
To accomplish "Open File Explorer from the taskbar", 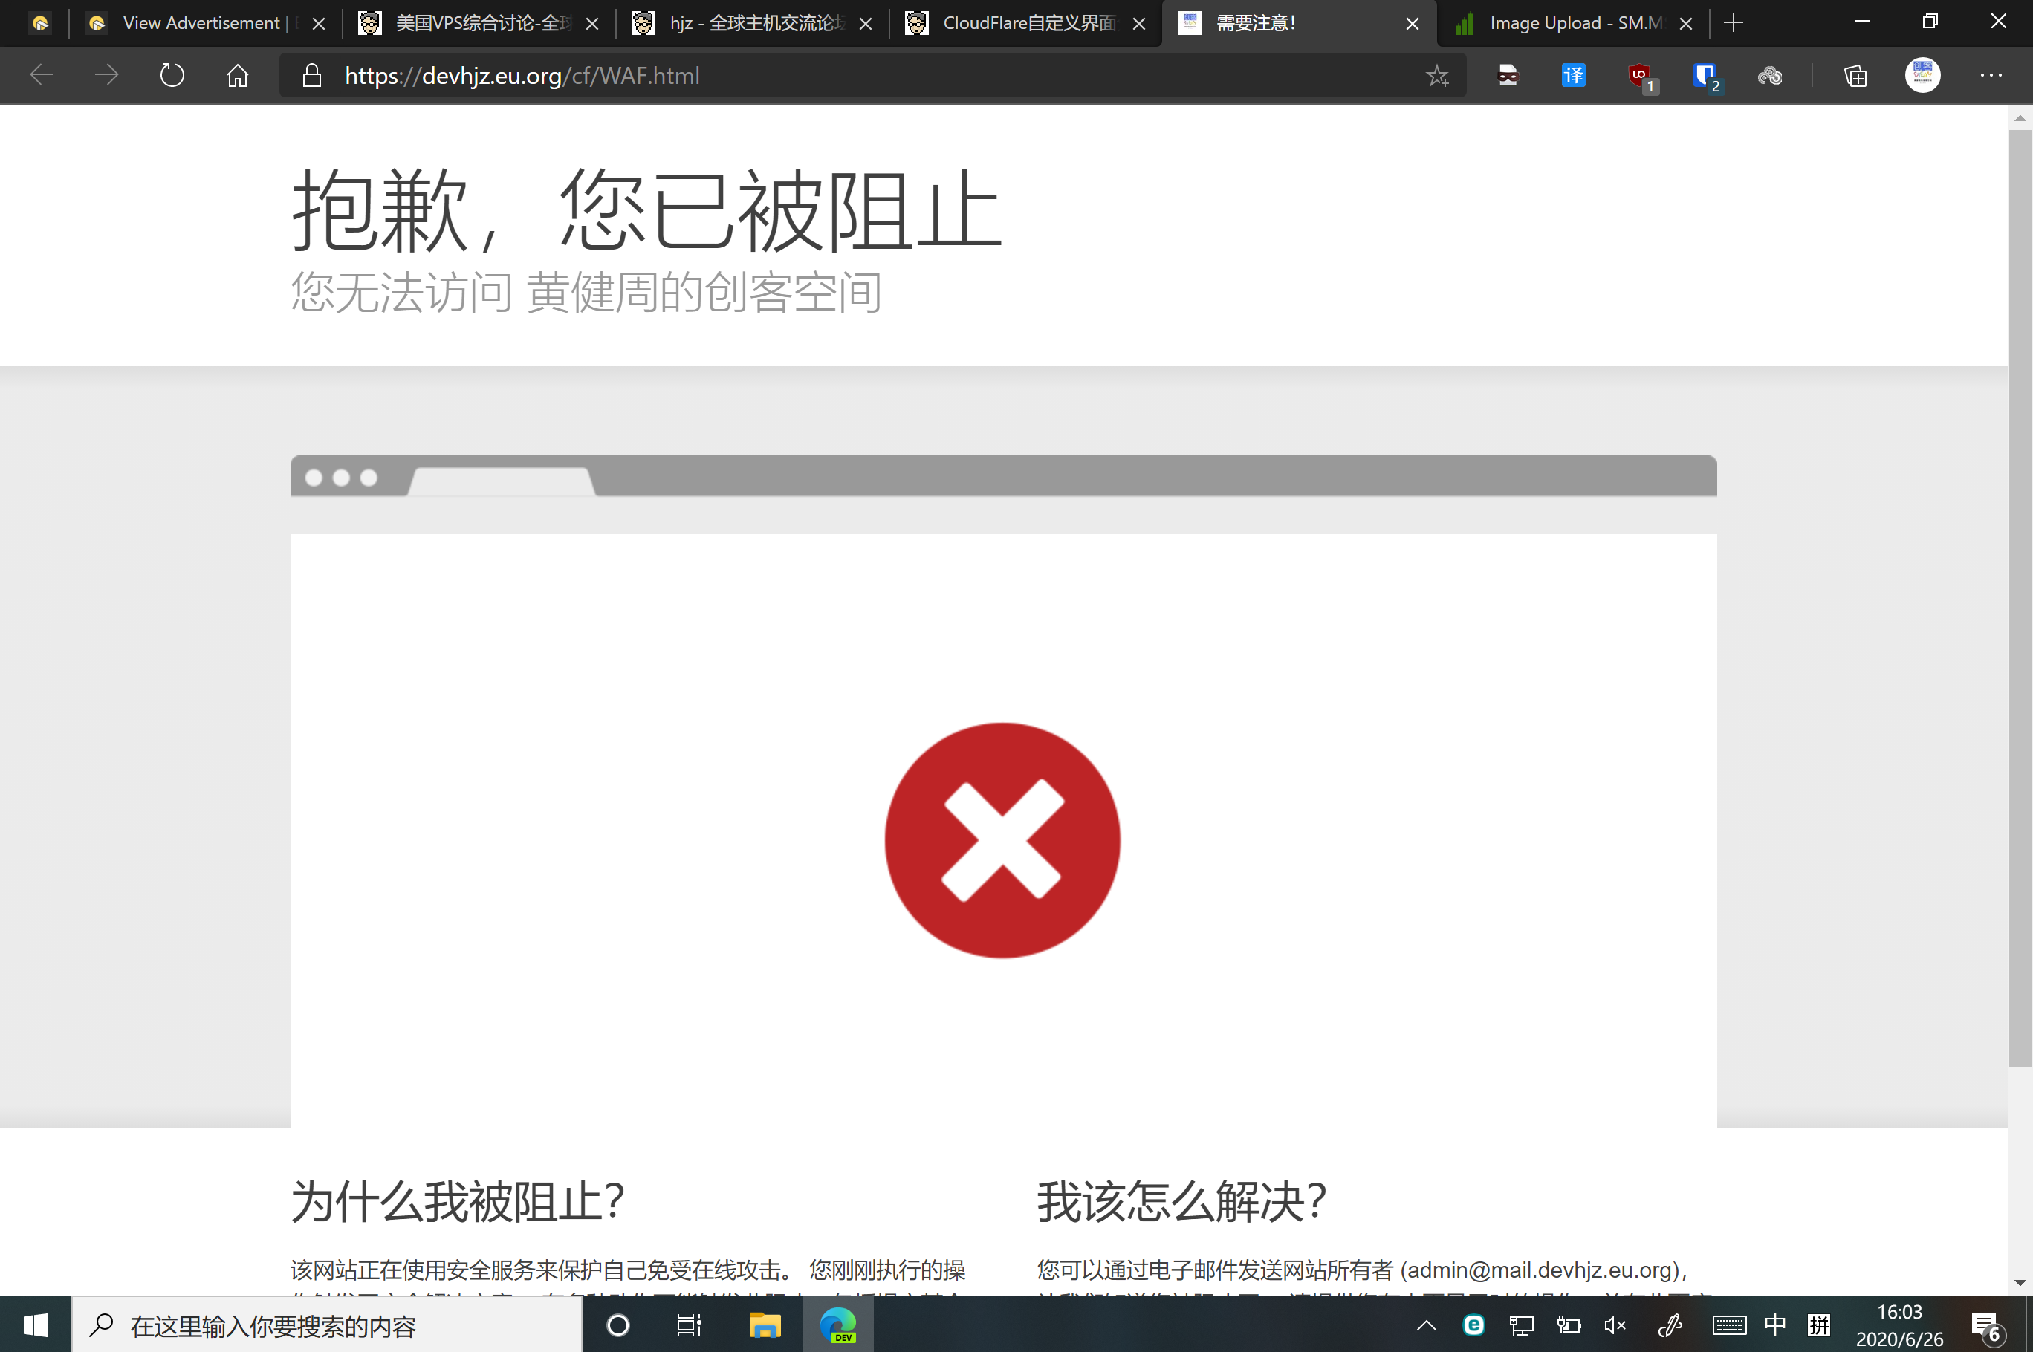I will pos(764,1325).
